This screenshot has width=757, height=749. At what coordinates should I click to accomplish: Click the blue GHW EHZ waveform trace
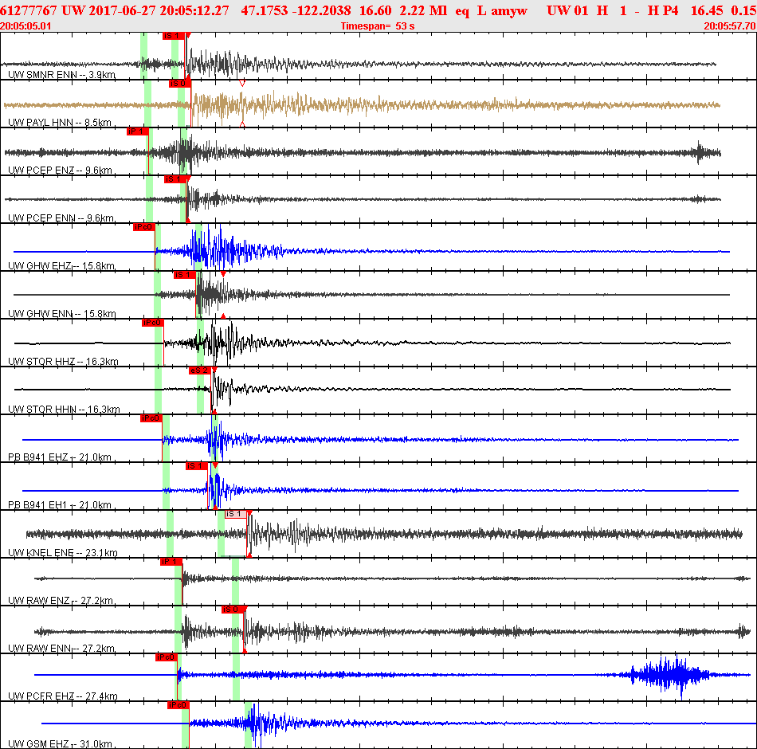(x=372, y=251)
